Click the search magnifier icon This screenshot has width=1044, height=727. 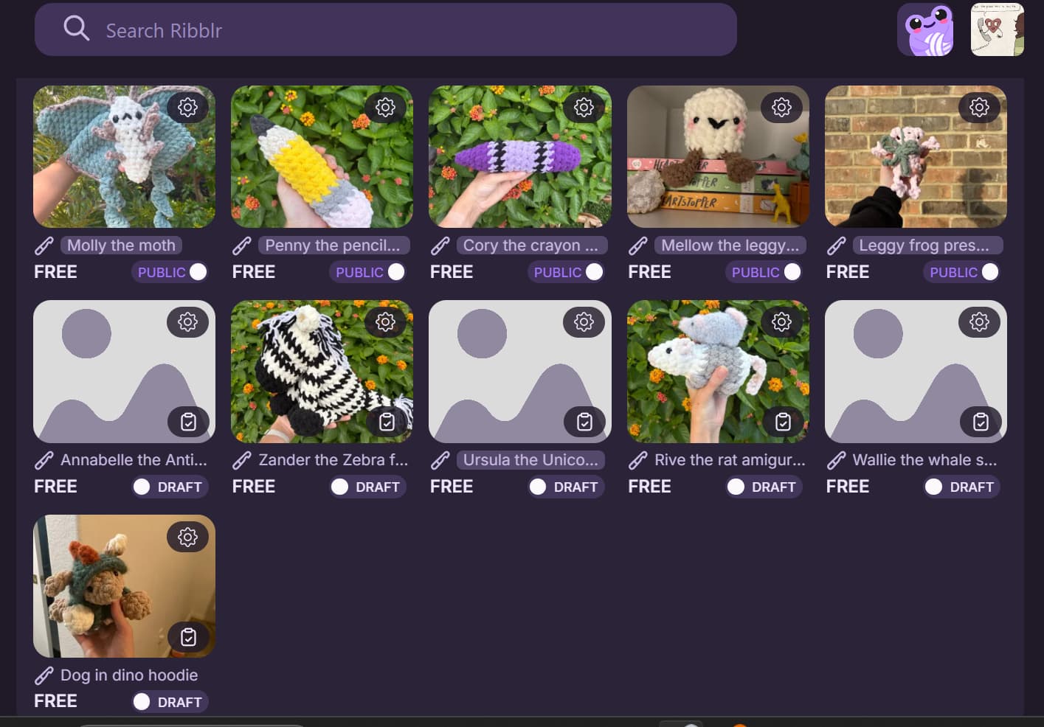coord(76,29)
